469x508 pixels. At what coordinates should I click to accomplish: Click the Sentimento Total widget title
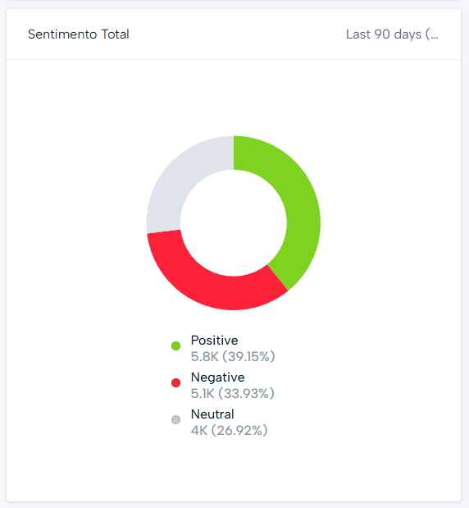coord(79,34)
